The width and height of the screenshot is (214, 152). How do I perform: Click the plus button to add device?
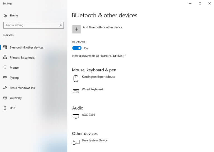76,29
